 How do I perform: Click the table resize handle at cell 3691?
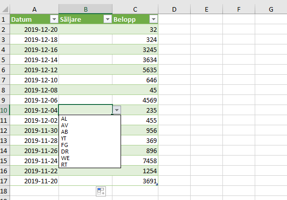(x=157, y=185)
